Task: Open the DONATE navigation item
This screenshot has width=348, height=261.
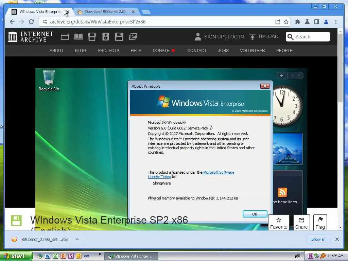Action: (163, 51)
